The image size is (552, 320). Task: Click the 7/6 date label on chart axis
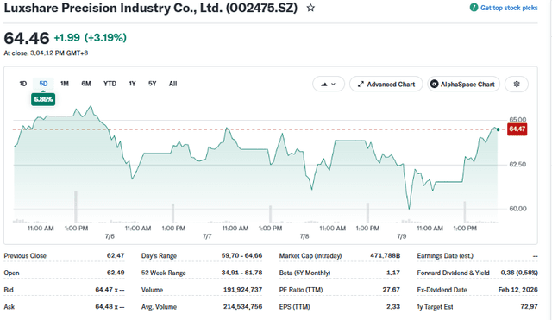(110, 236)
